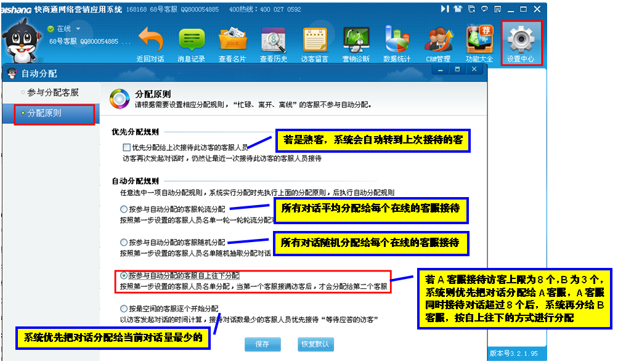Click the 恢复默认 button
This screenshot has height=364, width=618.
coord(314,344)
